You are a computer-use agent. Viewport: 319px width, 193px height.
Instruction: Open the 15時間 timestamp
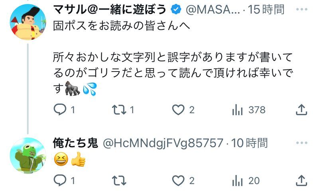(x=266, y=10)
